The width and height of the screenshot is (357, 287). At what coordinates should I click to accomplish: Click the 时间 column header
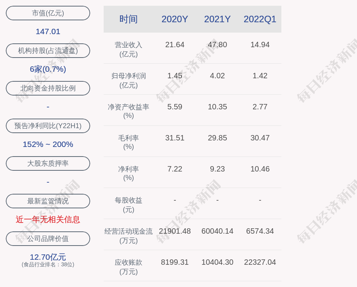pos(129,19)
